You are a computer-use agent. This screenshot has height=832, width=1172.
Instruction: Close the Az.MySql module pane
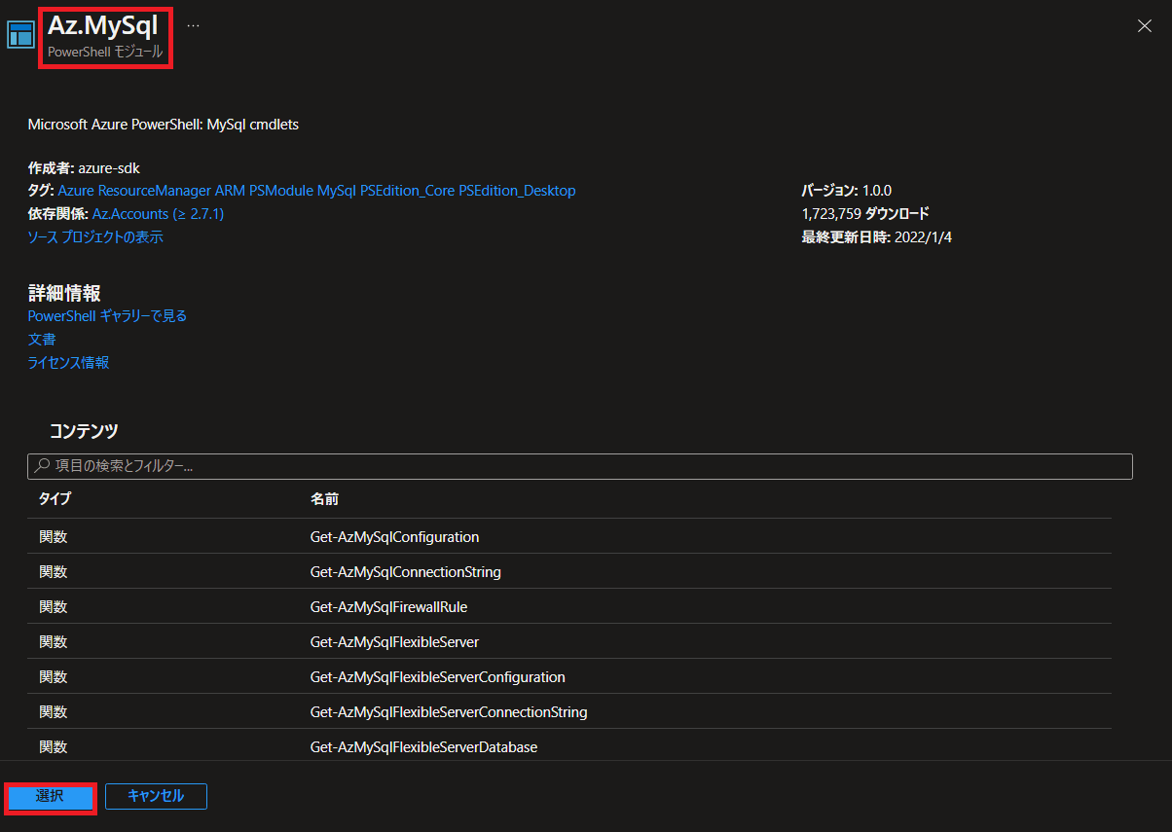tap(1145, 26)
